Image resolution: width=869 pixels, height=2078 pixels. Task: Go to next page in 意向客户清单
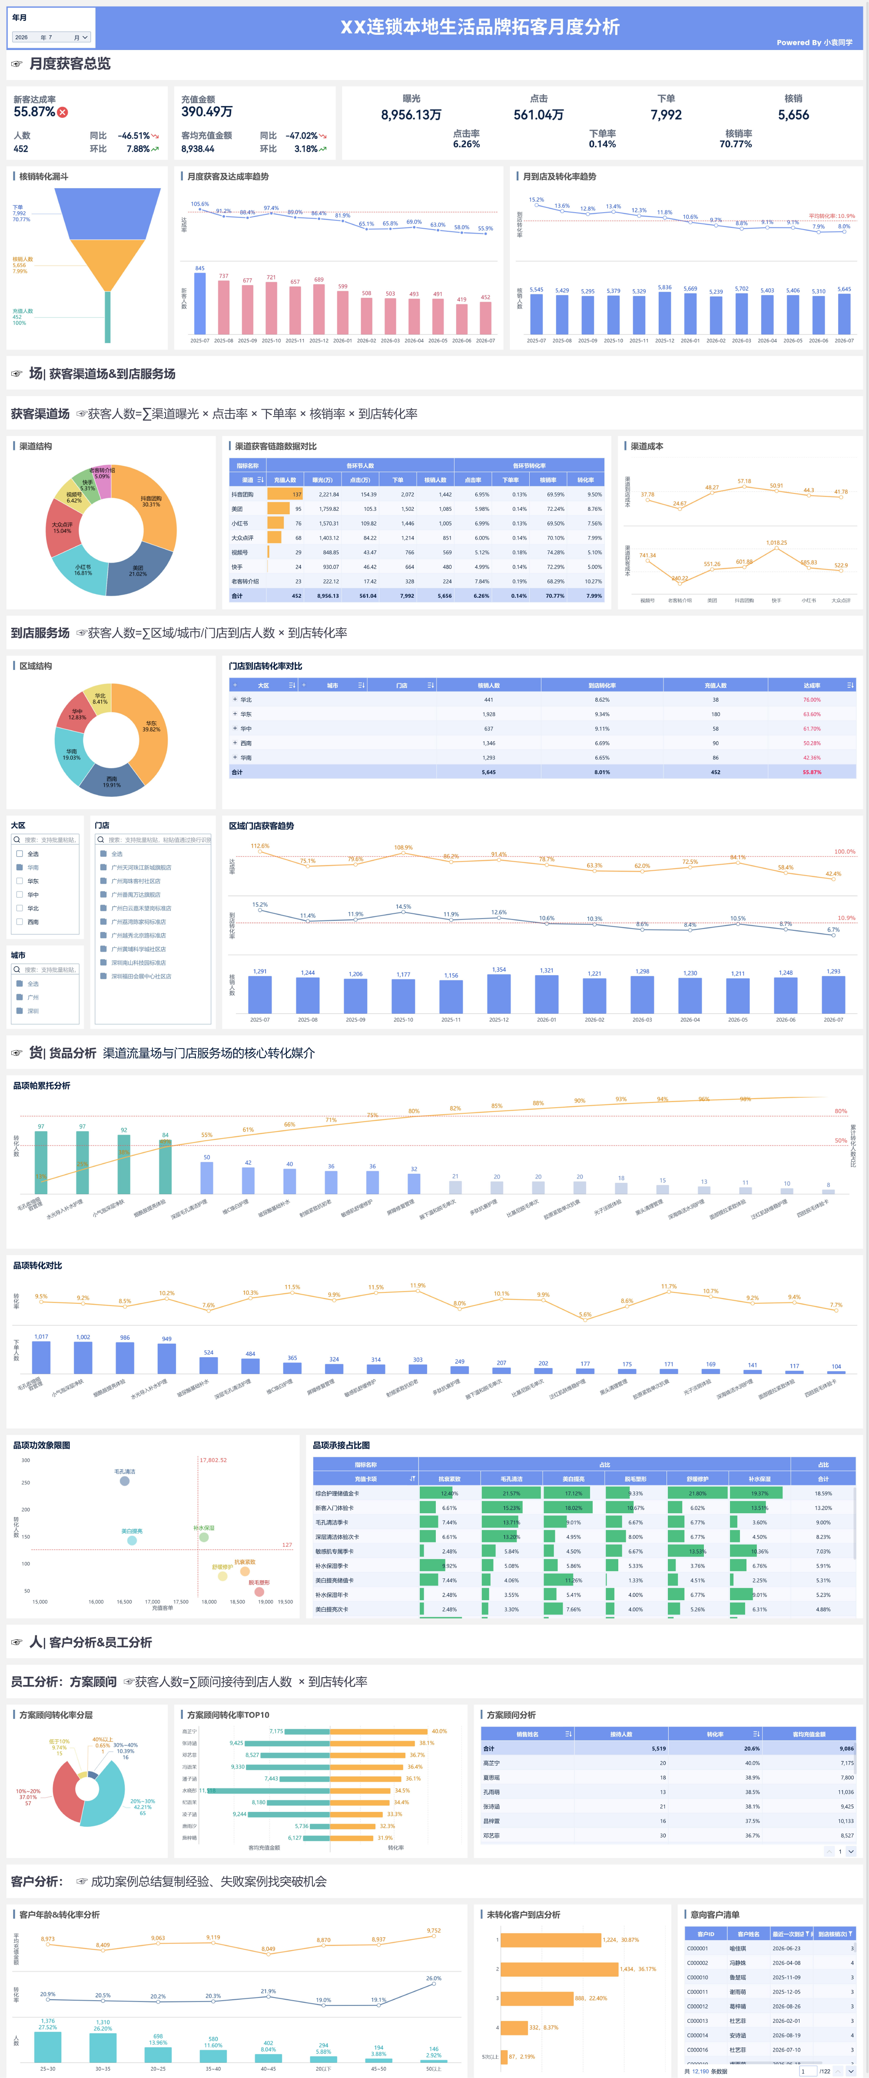[x=850, y=2071]
